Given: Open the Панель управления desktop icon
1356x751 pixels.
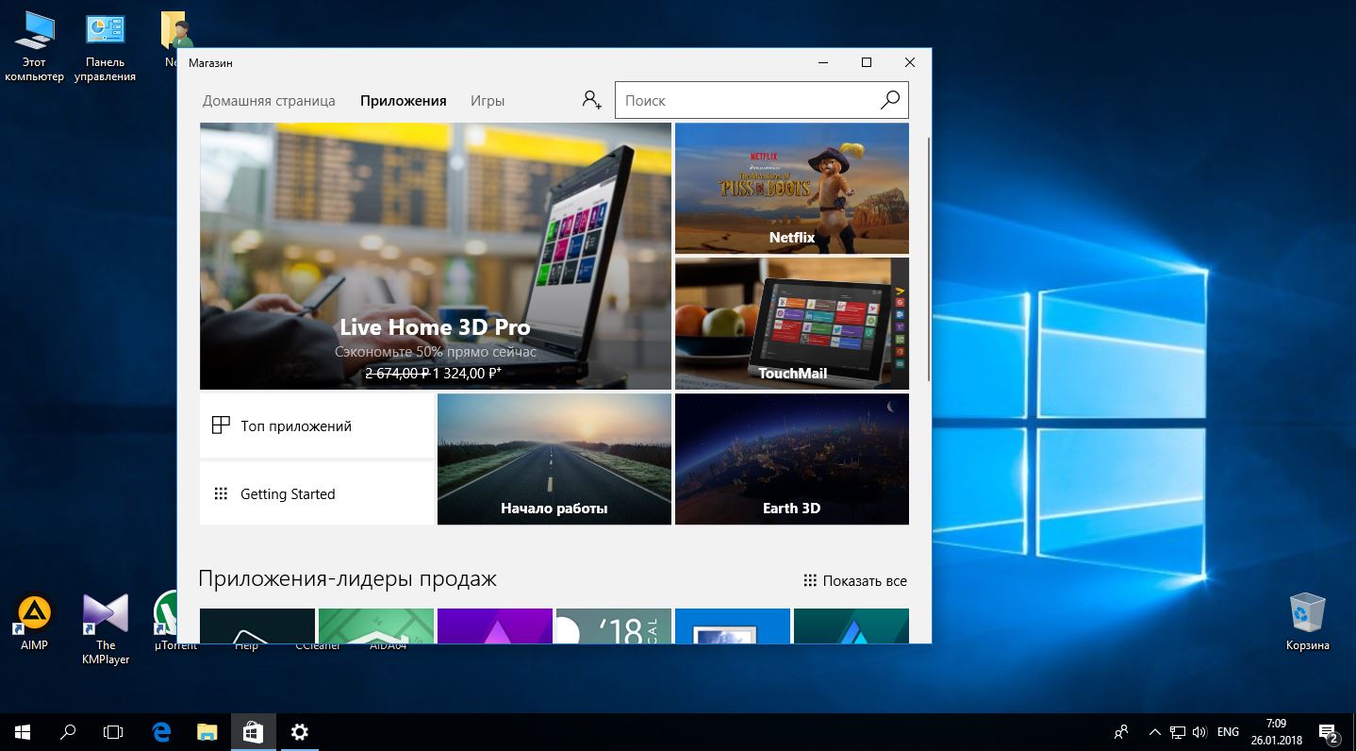Looking at the screenshot, I should (106, 47).
